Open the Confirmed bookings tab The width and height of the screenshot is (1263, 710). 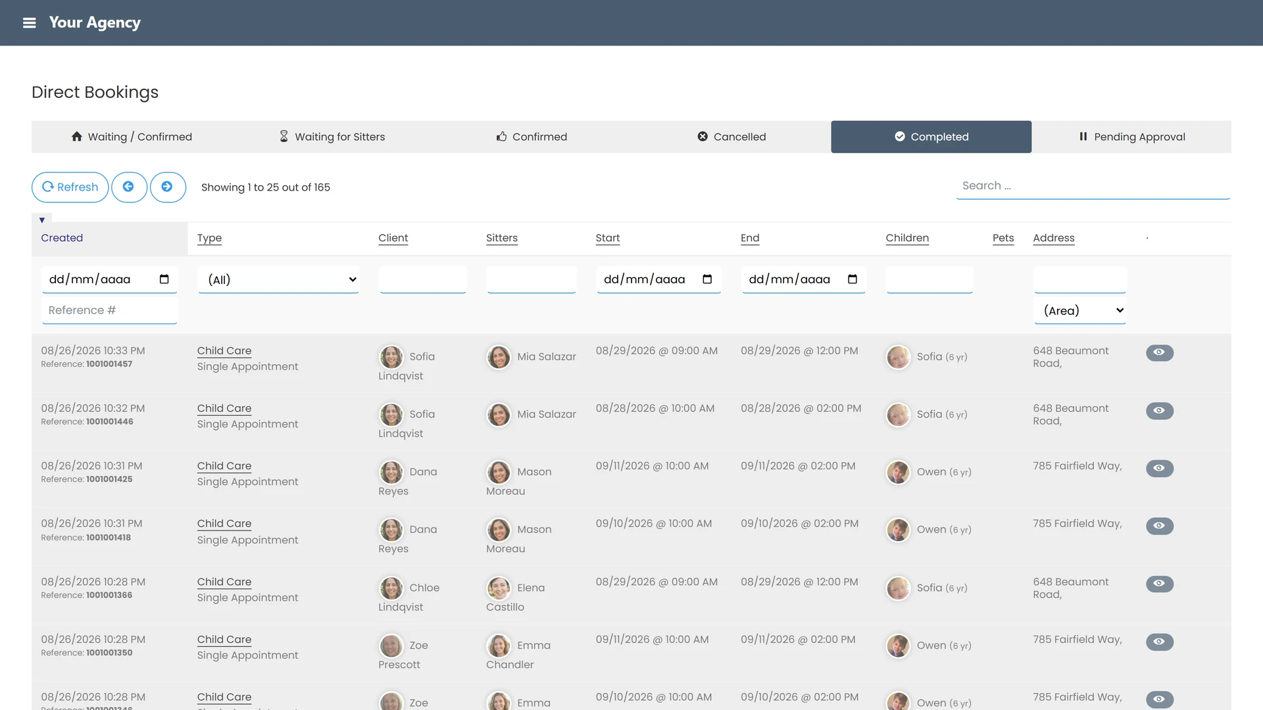pos(532,137)
